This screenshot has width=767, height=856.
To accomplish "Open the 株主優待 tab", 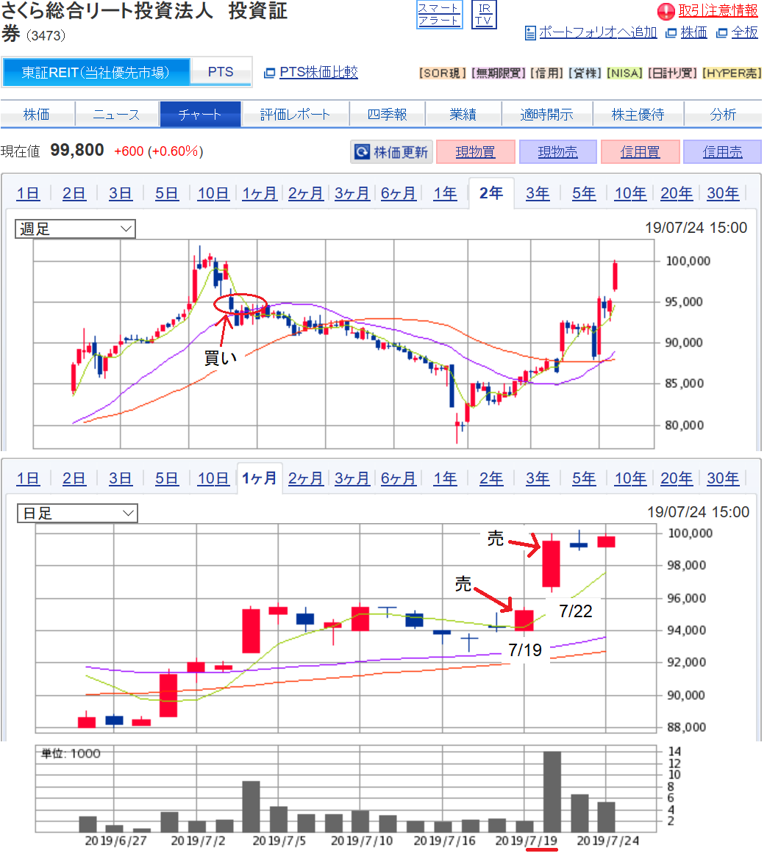I will (x=638, y=114).
